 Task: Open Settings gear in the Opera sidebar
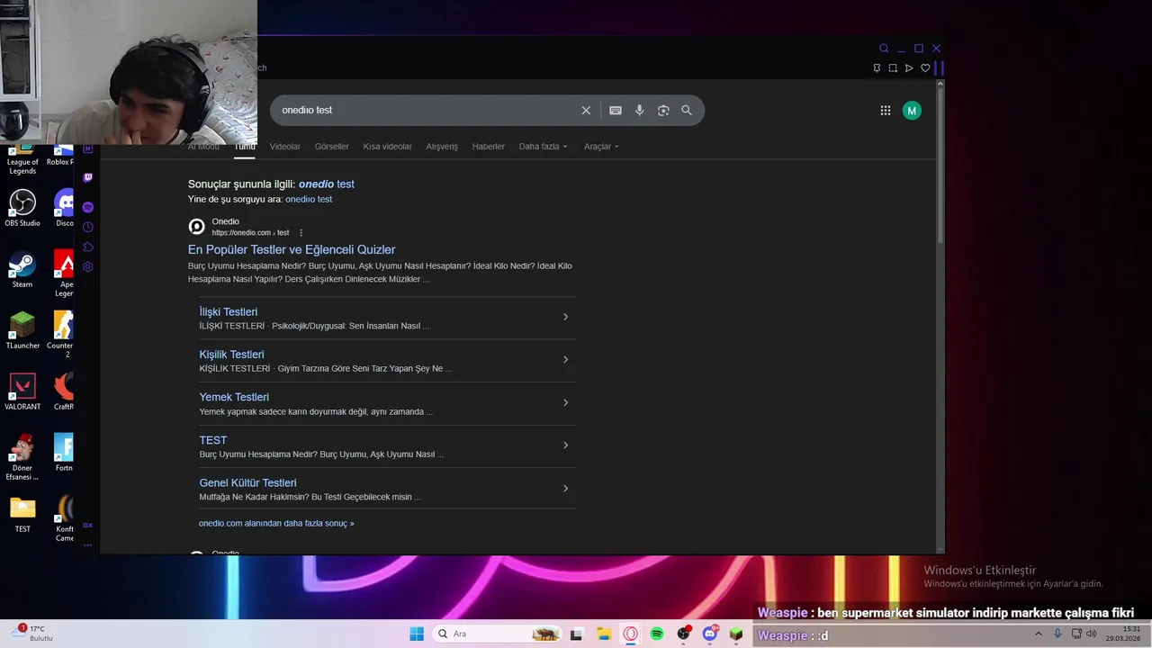click(87, 266)
